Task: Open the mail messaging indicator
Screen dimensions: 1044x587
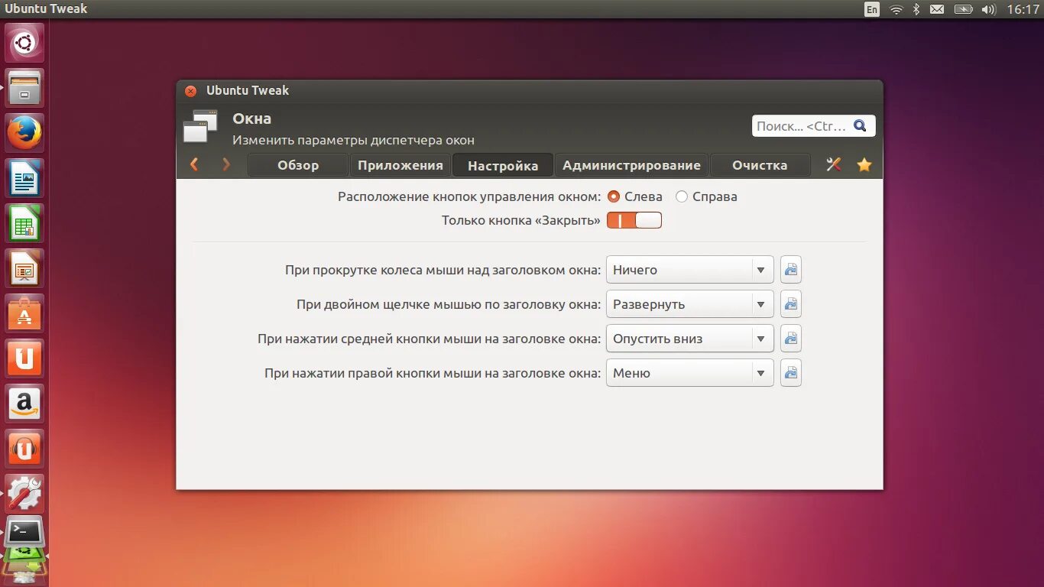Action: tap(937, 9)
